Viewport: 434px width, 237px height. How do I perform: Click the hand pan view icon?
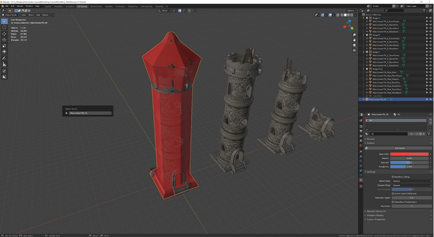[354, 40]
